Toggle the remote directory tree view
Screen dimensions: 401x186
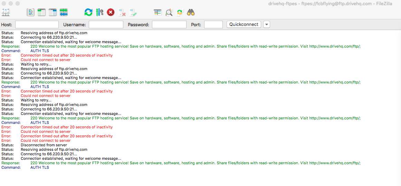point(52,12)
